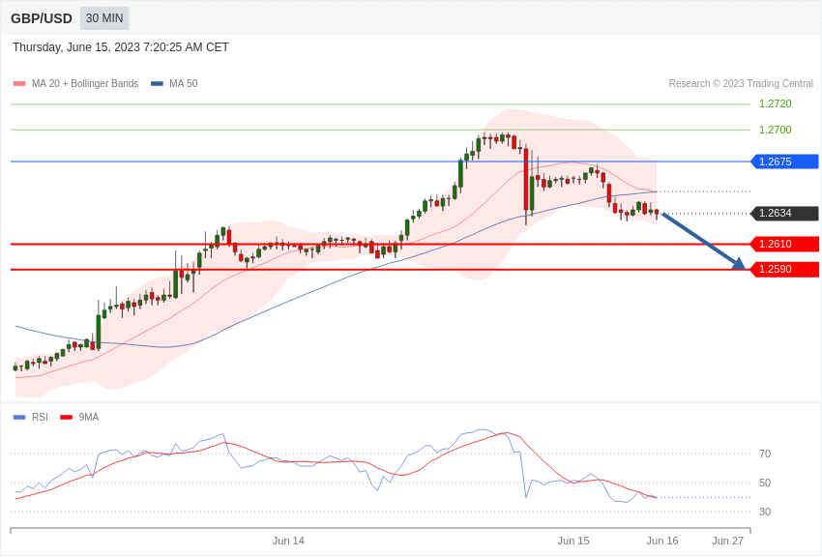Toggle the MA 20 + Bollinger Bands label
The height and width of the screenshot is (557, 822).
pos(85,84)
